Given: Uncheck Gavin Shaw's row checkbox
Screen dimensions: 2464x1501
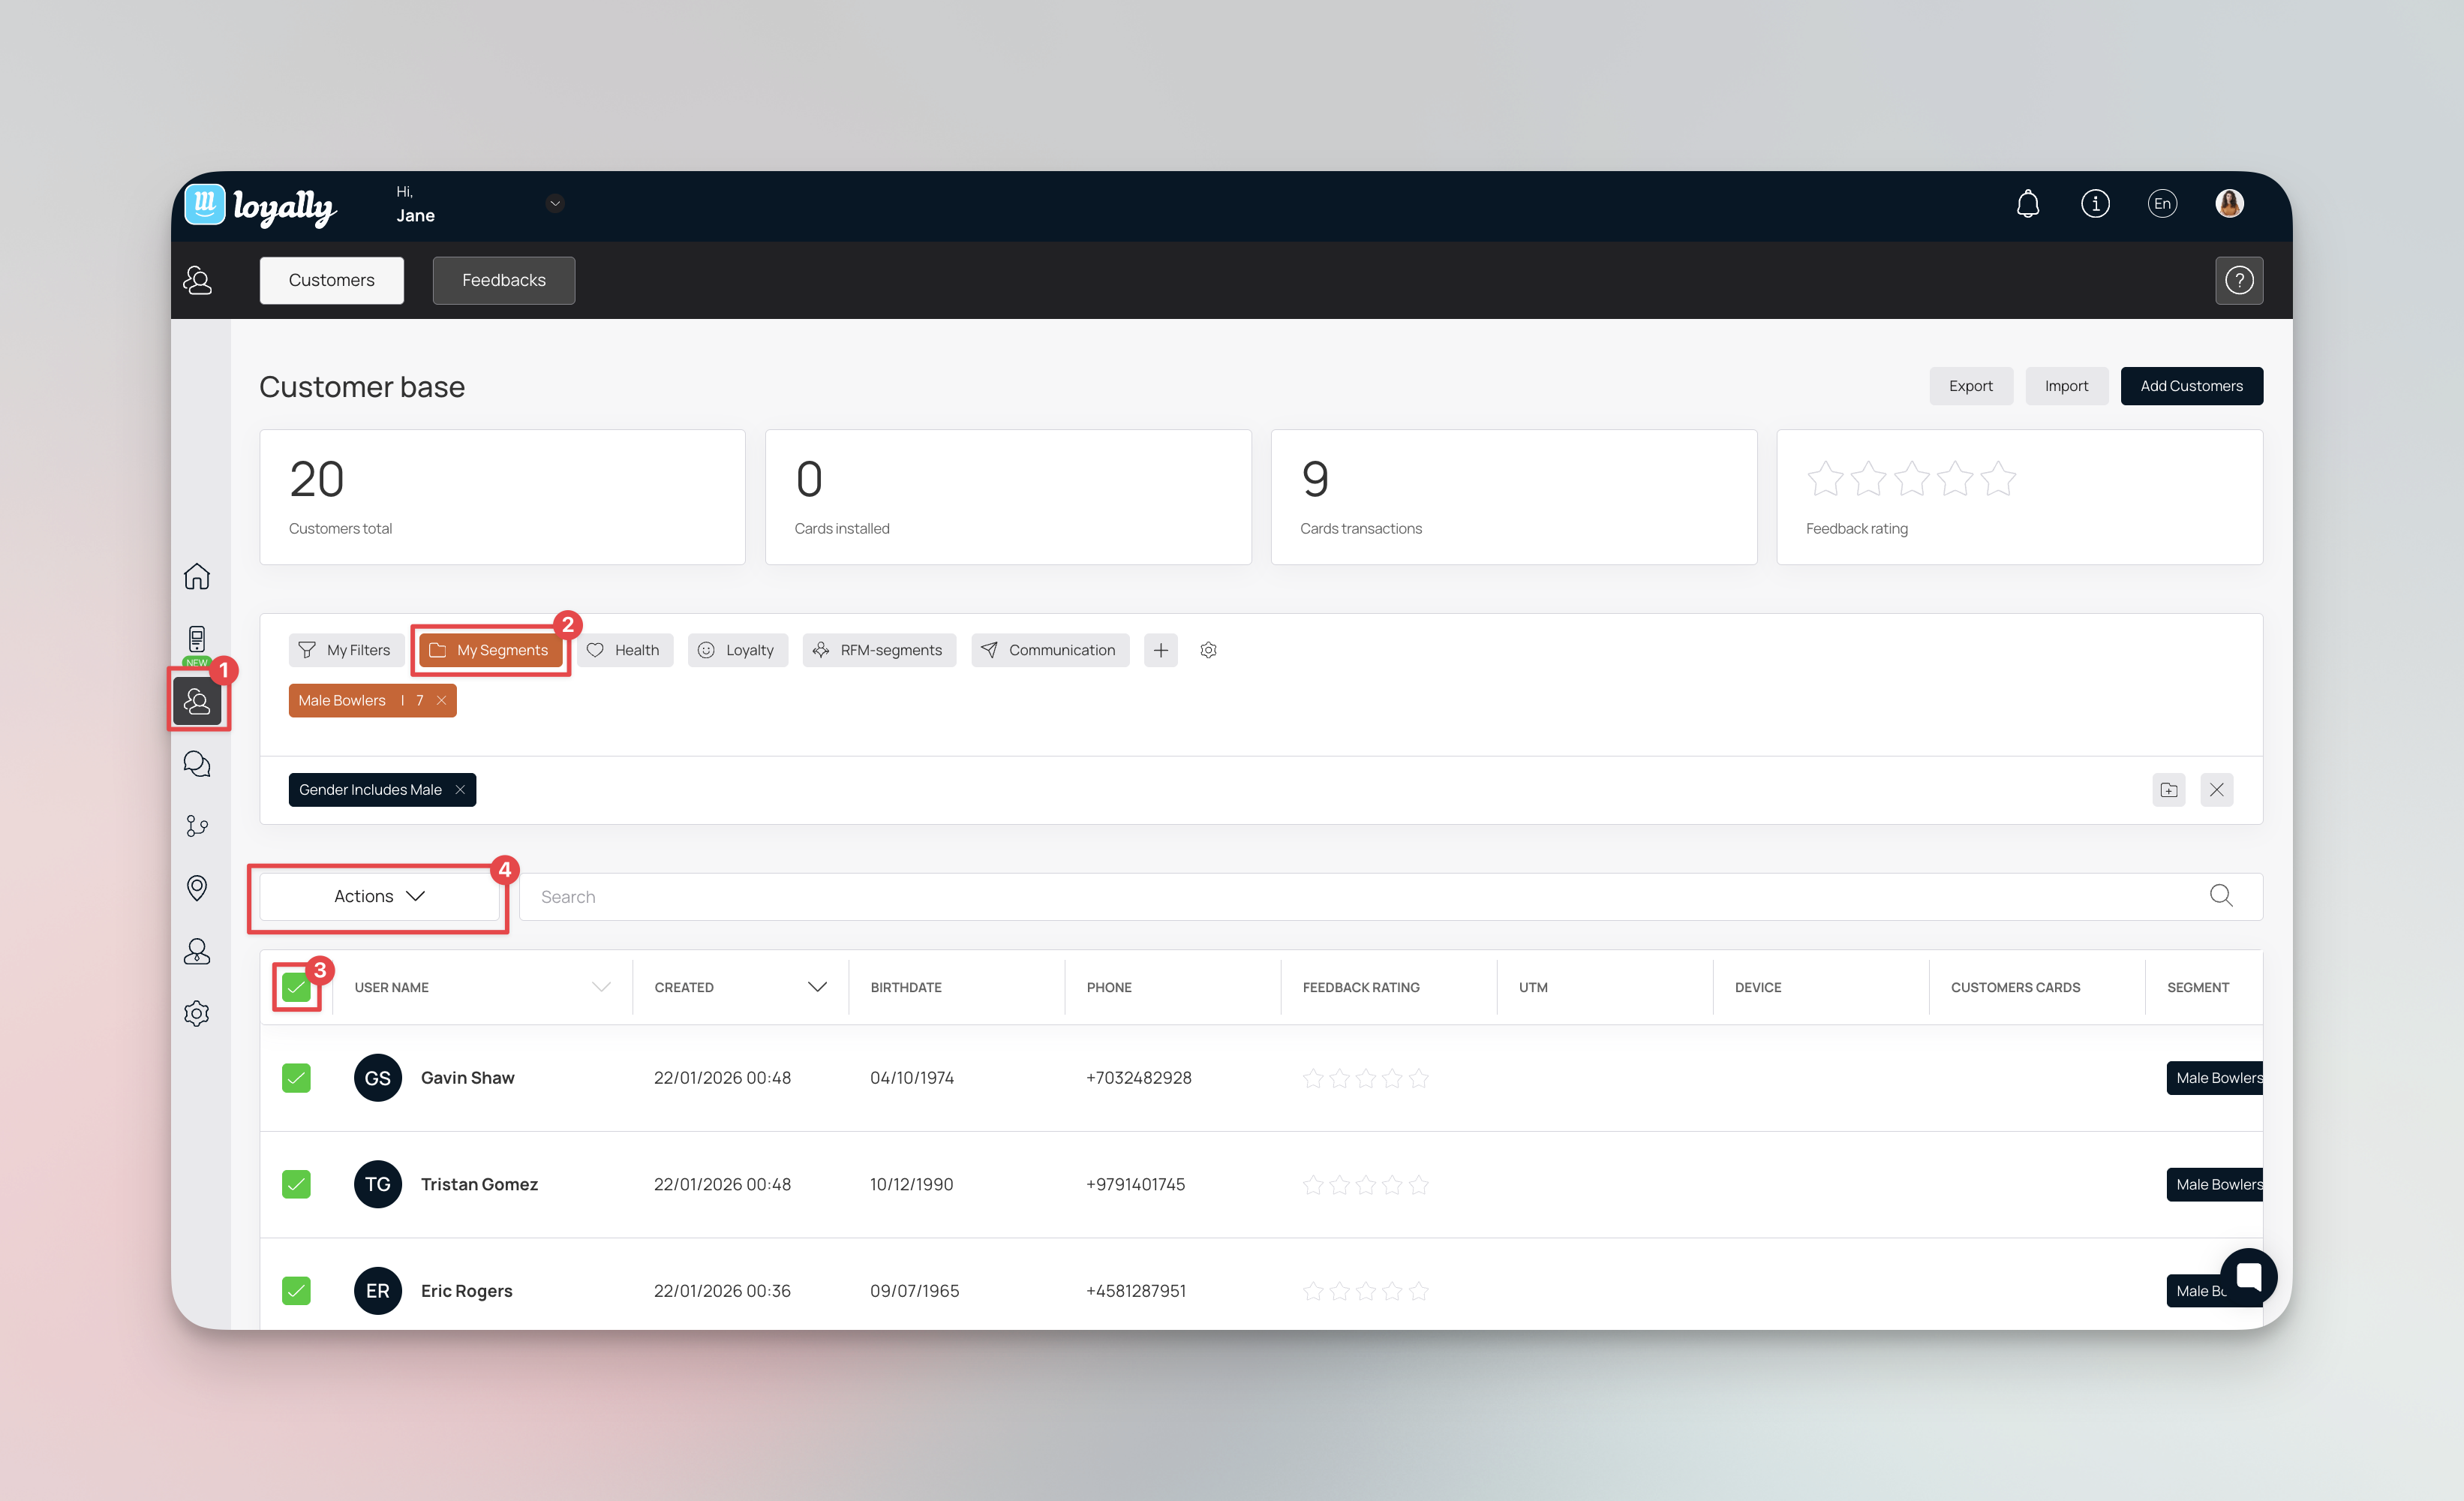Looking at the screenshot, I should (x=296, y=1078).
